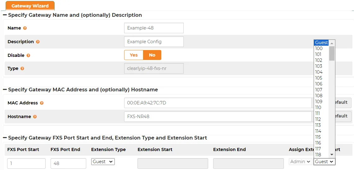Open the Name field help icon
The width and height of the screenshot is (354, 170).
click(x=25, y=28)
